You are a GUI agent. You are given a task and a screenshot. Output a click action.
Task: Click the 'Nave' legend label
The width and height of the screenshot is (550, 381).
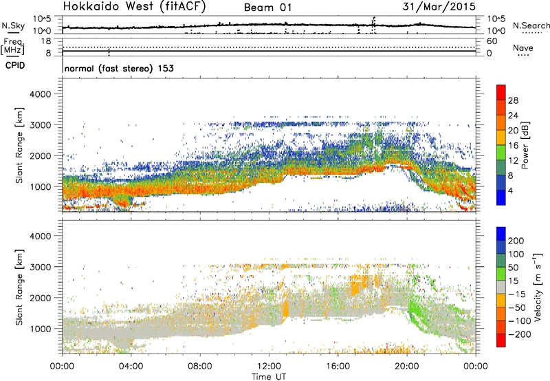(522, 47)
